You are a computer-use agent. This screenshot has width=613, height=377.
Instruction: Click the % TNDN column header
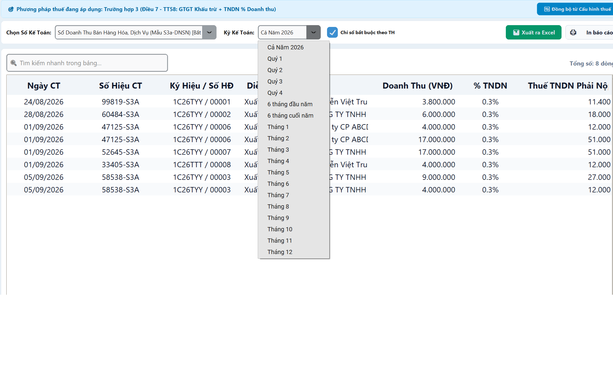490,86
